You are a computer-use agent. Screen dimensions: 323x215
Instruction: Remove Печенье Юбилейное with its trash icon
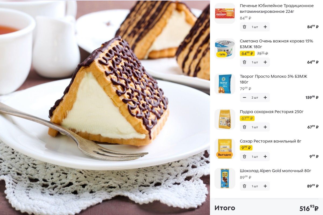tap(244, 27)
